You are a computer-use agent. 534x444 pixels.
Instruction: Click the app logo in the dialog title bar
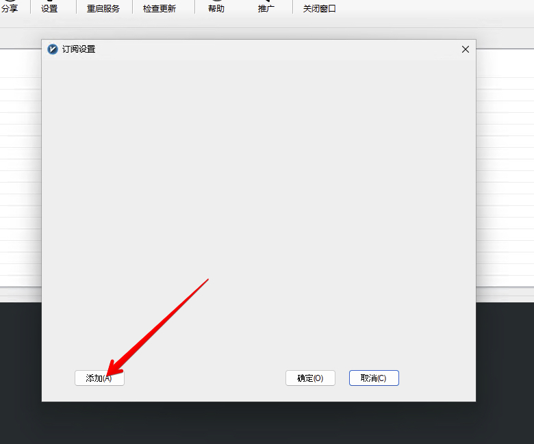point(53,49)
